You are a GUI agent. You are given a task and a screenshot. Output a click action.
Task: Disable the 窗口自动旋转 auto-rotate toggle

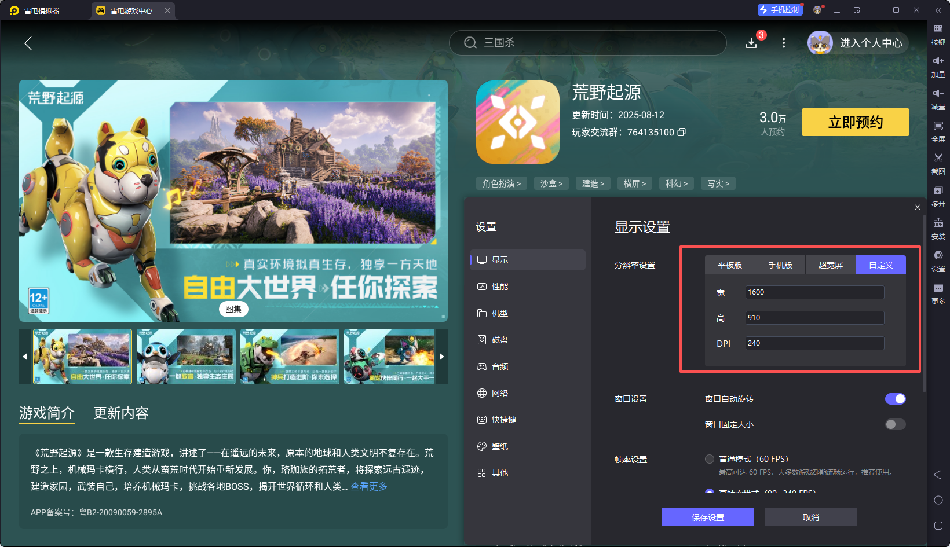coord(896,399)
